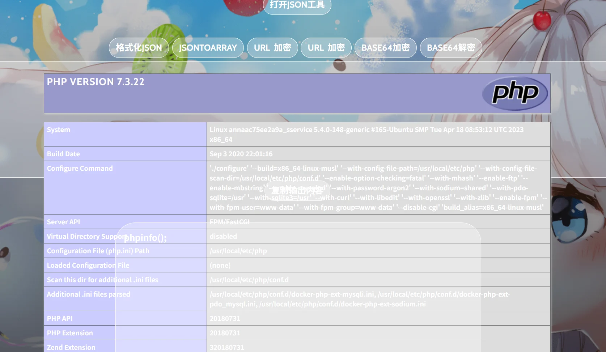
Task: Click the 打开JSON工具 button at top
Action: click(297, 5)
